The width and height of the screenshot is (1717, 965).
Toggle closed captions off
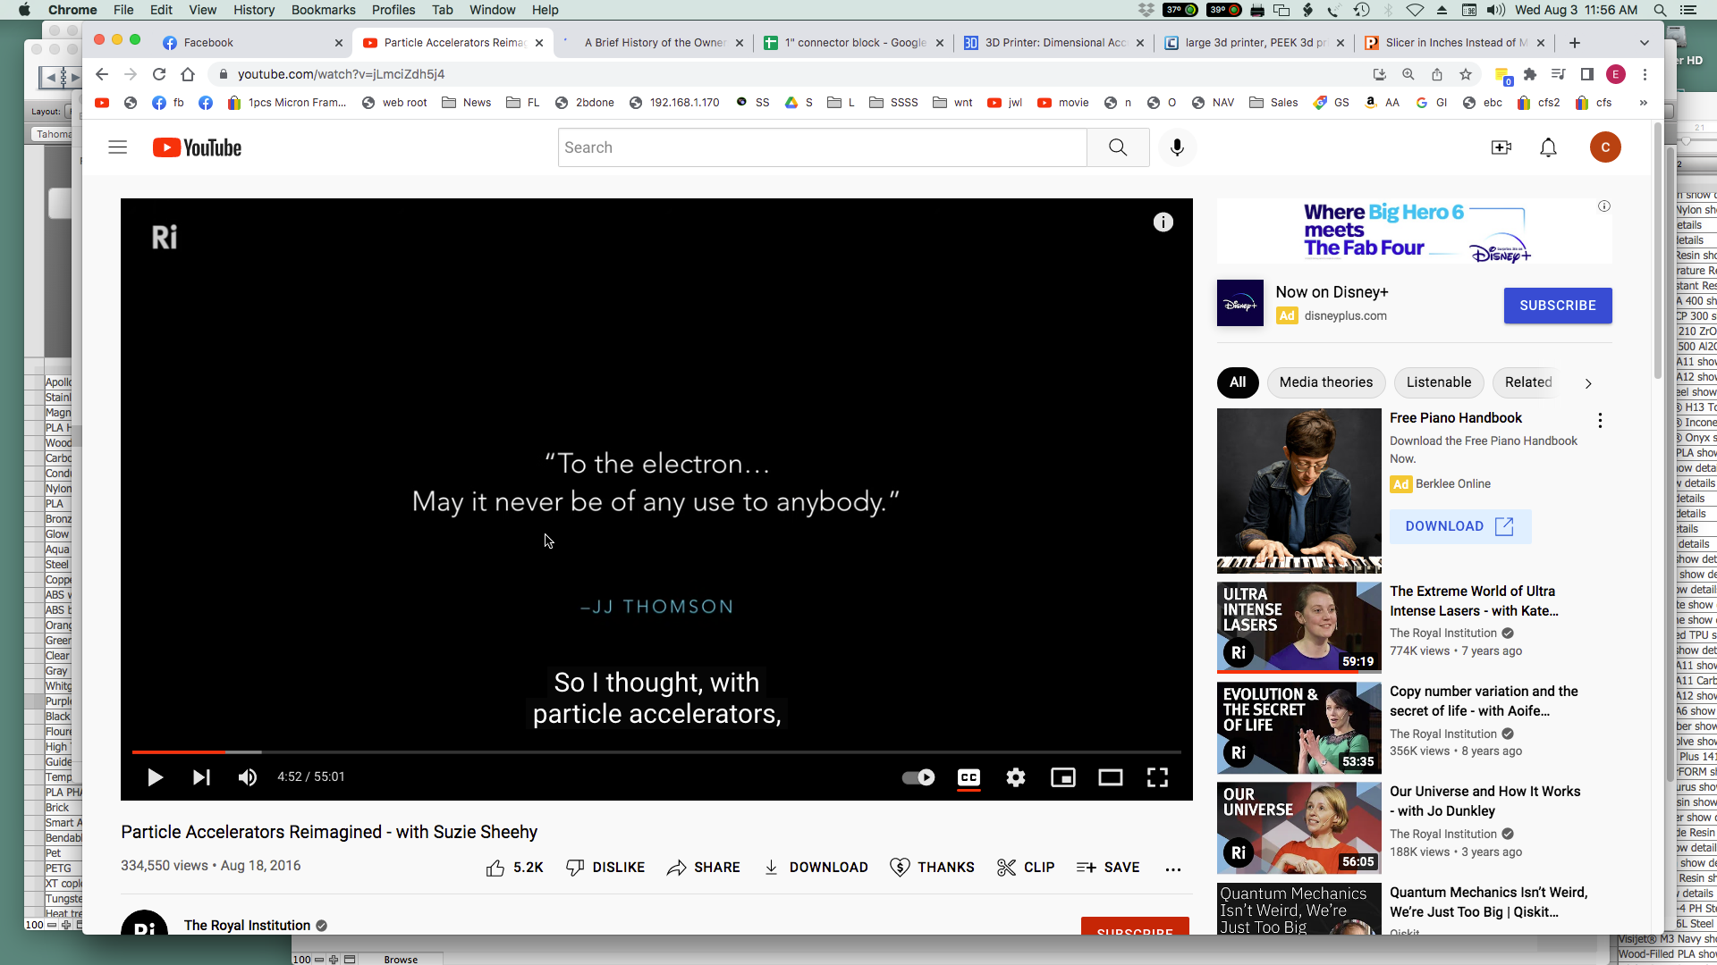coord(968,777)
